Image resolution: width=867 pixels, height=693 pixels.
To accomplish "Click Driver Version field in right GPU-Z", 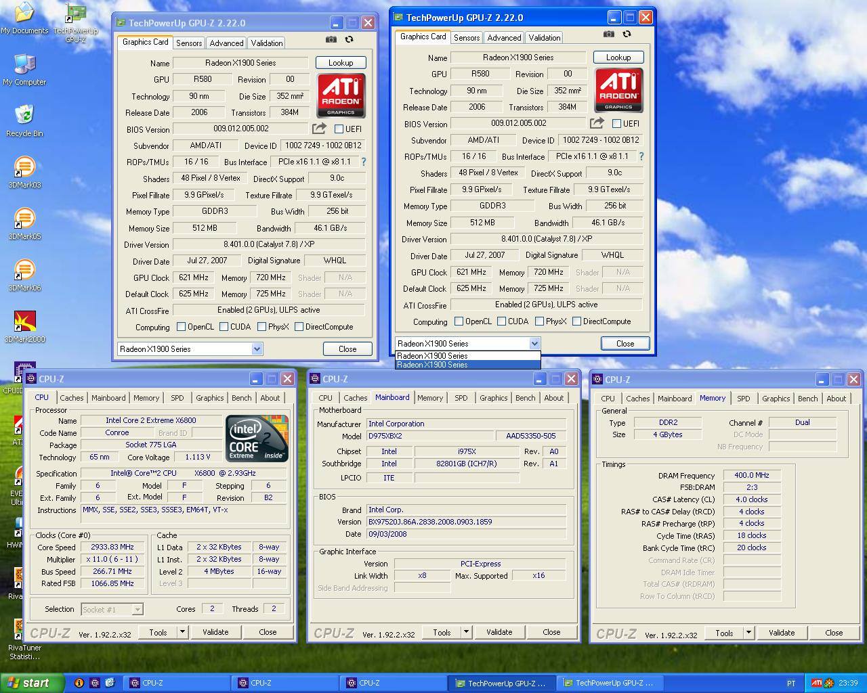I will click(546, 239).
